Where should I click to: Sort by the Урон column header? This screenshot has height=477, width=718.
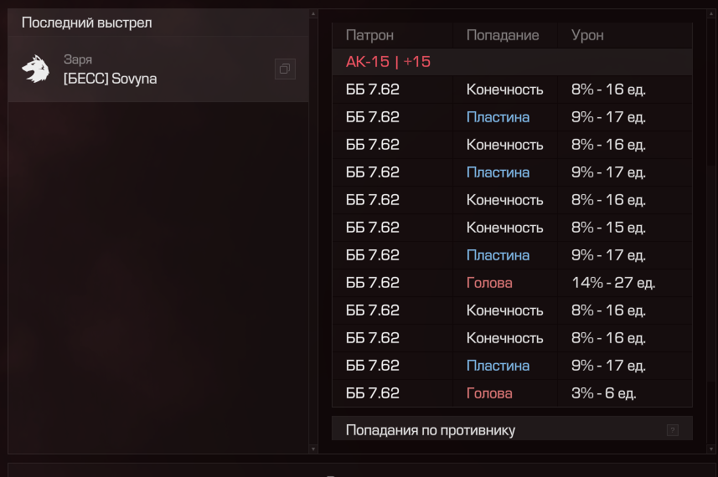coord(587,35)
